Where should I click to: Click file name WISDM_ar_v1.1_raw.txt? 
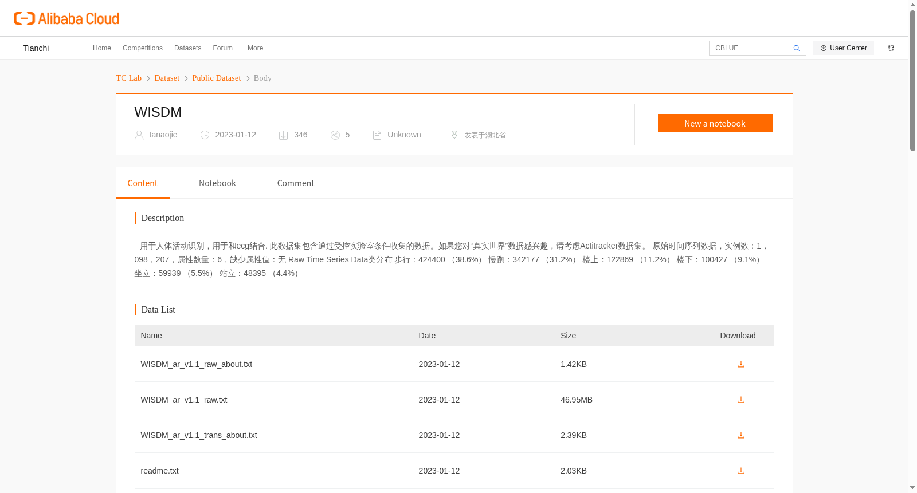pyautogui.click(x=184, y=400)
